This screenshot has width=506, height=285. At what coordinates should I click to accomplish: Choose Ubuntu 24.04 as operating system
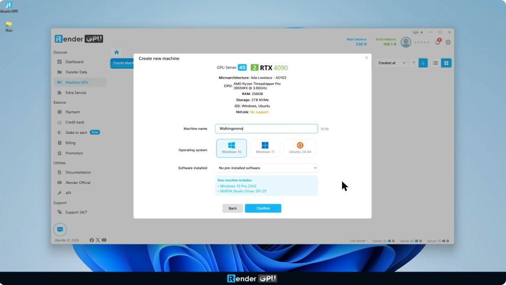pos(300,148)
